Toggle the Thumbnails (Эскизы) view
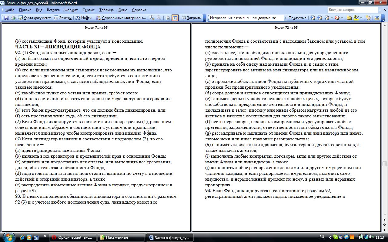The height and width of the screenshot is (242, 388). (63, 18)
